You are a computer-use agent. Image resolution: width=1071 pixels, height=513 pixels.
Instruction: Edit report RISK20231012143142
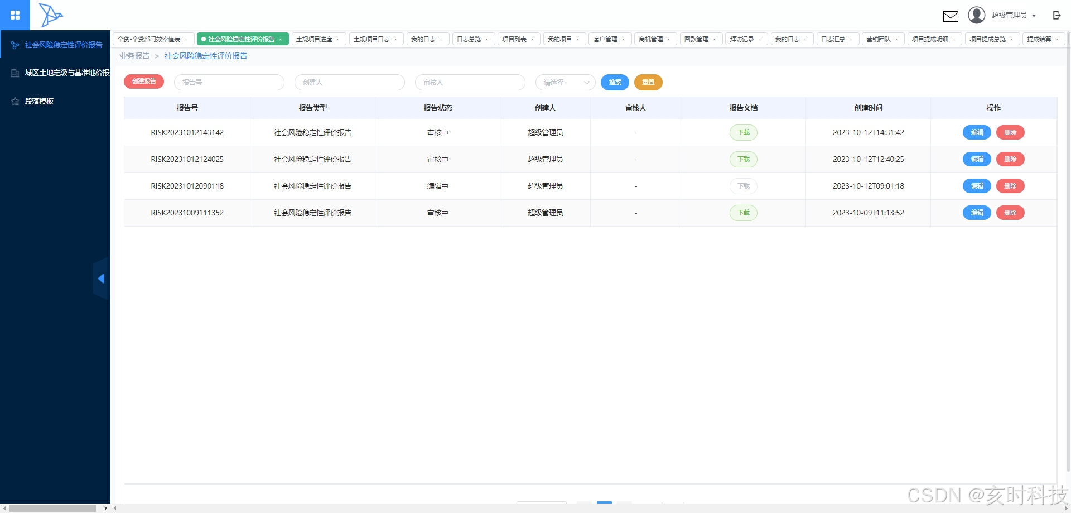[x=977, y=133]
